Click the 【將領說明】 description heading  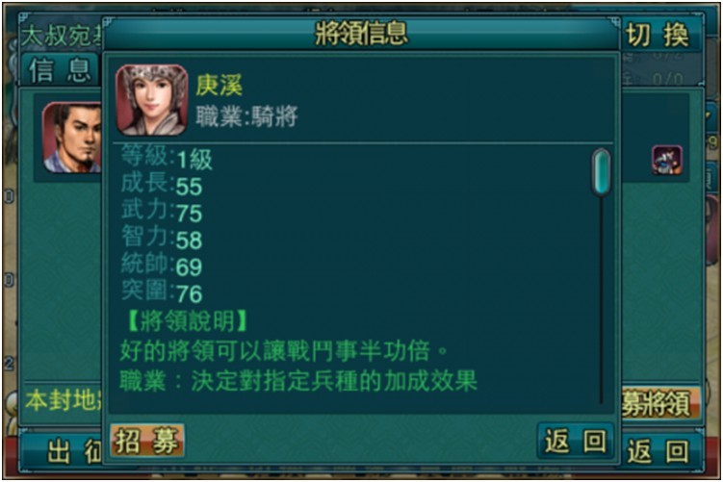click(x=187, y=320)
